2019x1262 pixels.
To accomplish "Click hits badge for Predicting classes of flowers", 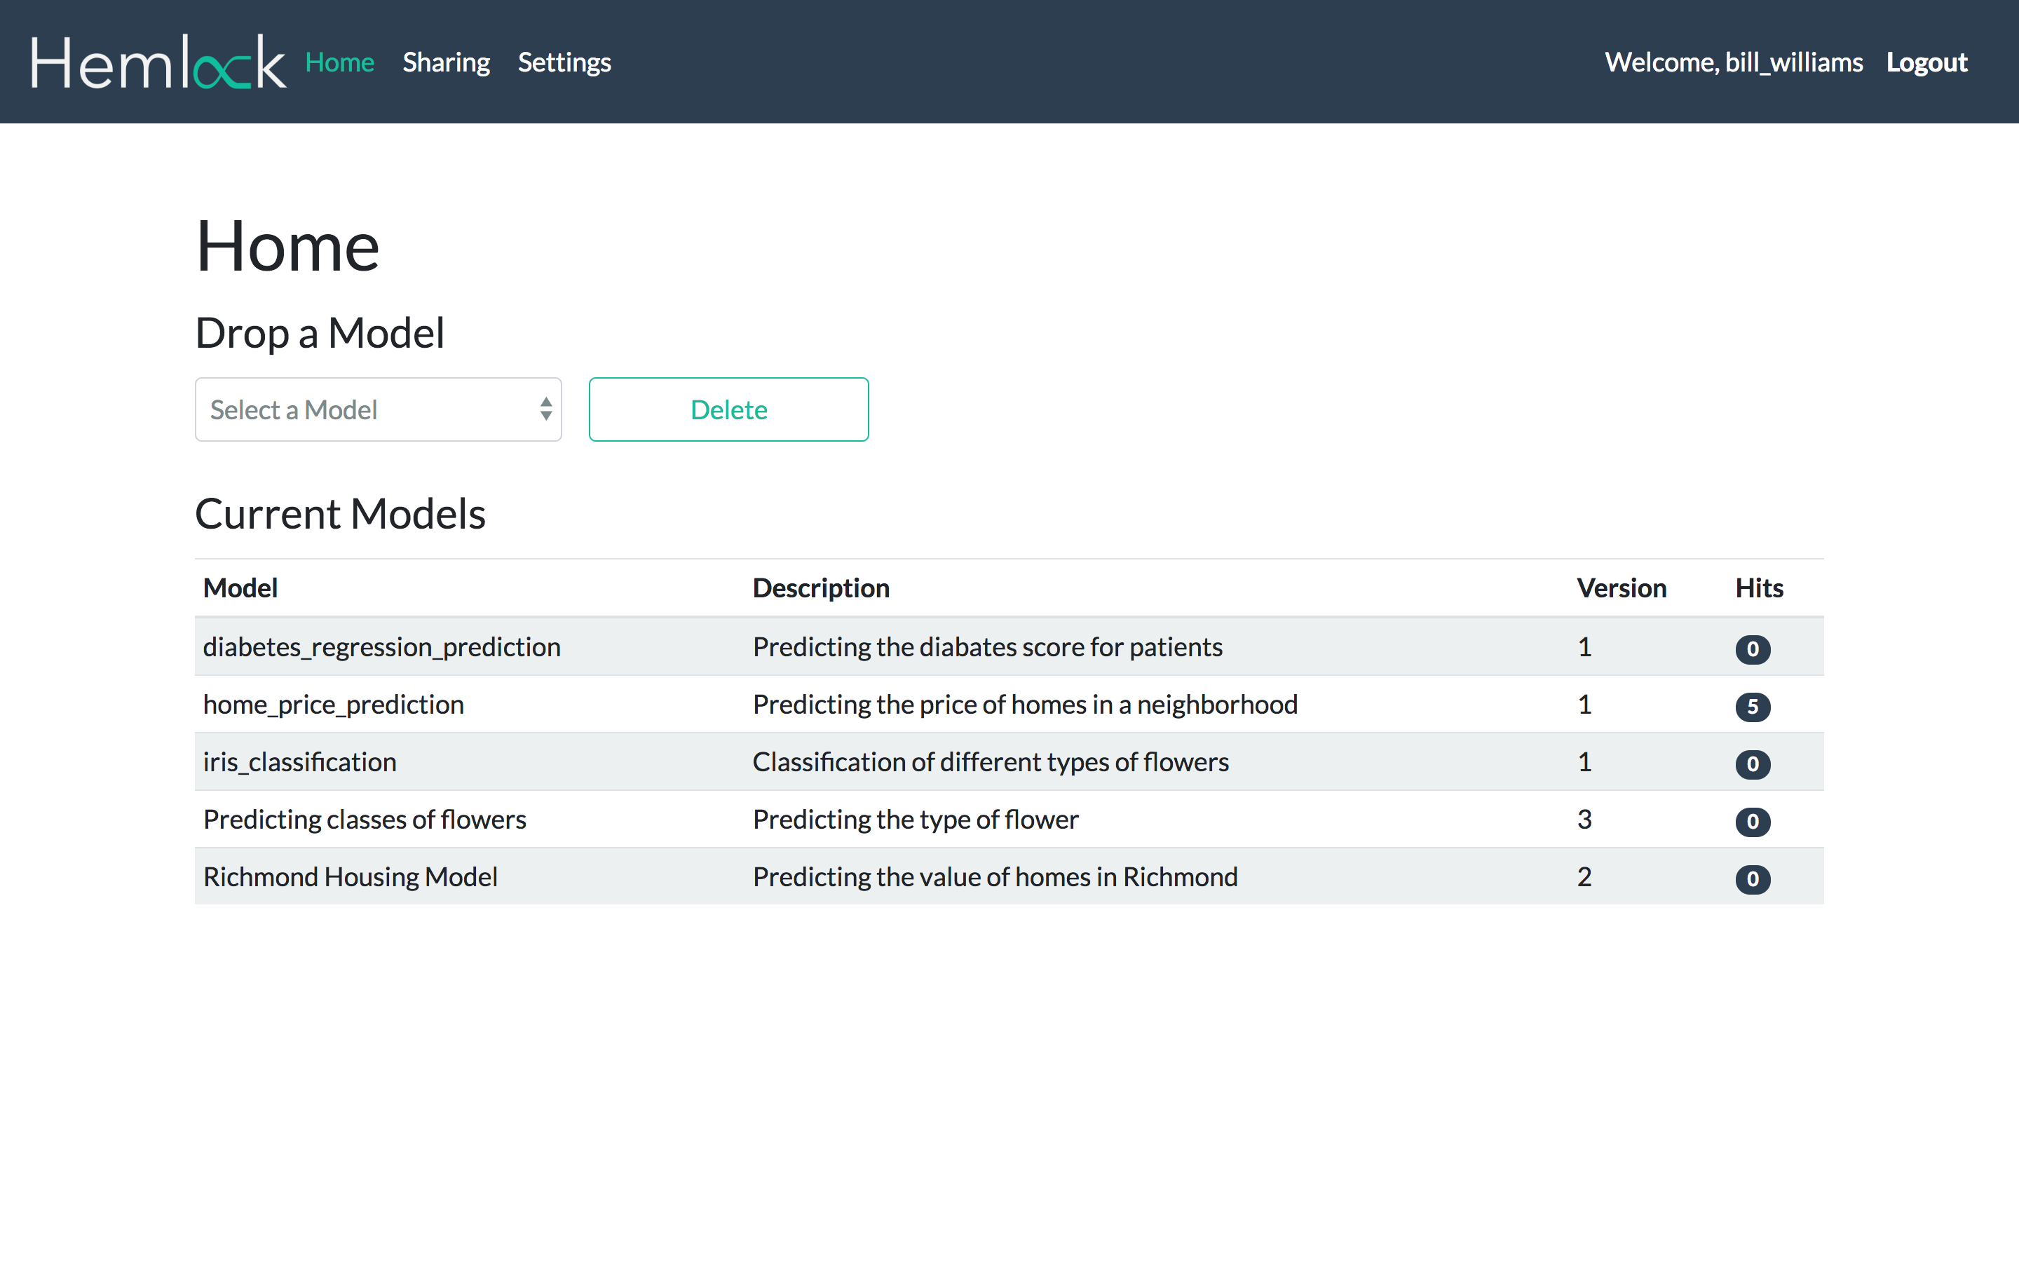I will (1752, 821).
